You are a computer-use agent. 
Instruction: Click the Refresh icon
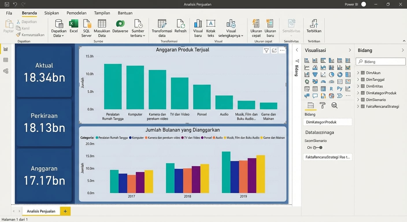click(x=180, y=24)
